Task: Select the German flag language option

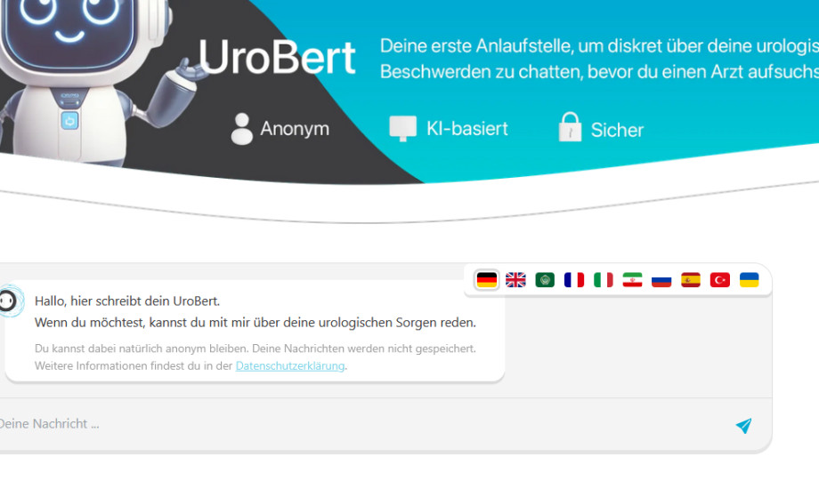Action: (x=487, y=280)
